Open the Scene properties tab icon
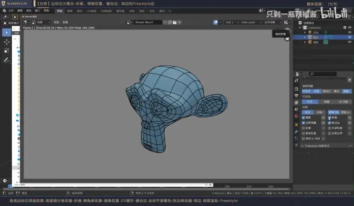354x206 pixels. pyautogui.click(x=297, y=109)
